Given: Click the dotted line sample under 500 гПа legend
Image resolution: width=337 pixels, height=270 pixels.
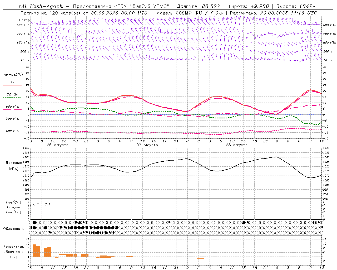Looking at the screenshot, I should coord(12,134).
